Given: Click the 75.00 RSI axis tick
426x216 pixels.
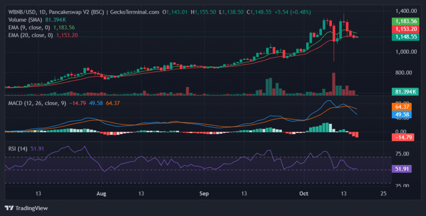Looking at the screenshot, I should 402,154.
